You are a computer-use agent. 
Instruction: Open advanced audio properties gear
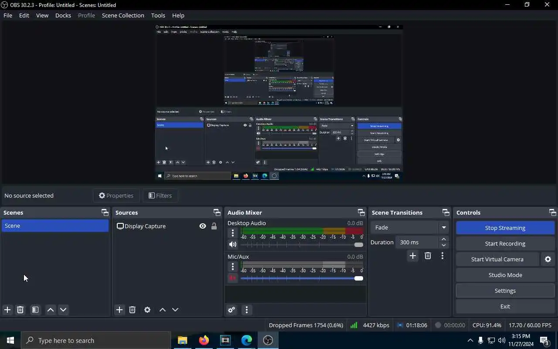[231, 310]
